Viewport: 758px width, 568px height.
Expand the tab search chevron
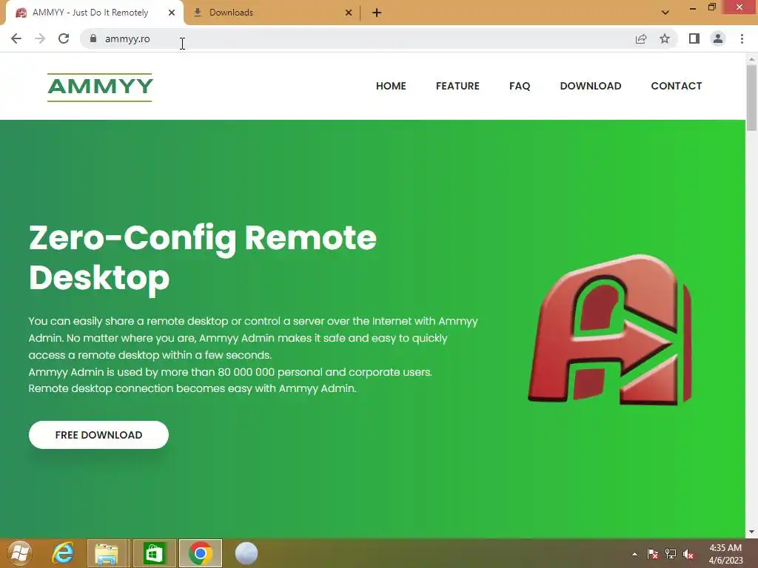pos(665,13)
